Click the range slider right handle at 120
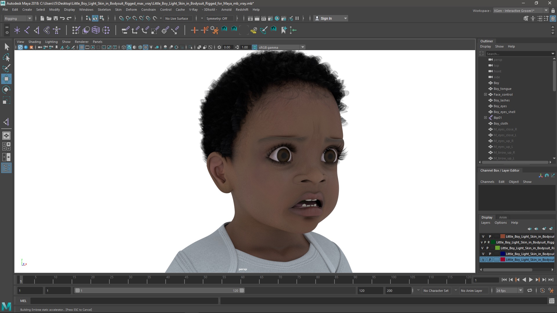The width and height of the screenshot is (557, 313). tap(242, 290)
